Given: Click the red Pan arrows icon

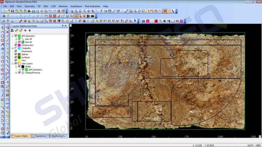Looking at the screenshot, I should tap(89, 11).
